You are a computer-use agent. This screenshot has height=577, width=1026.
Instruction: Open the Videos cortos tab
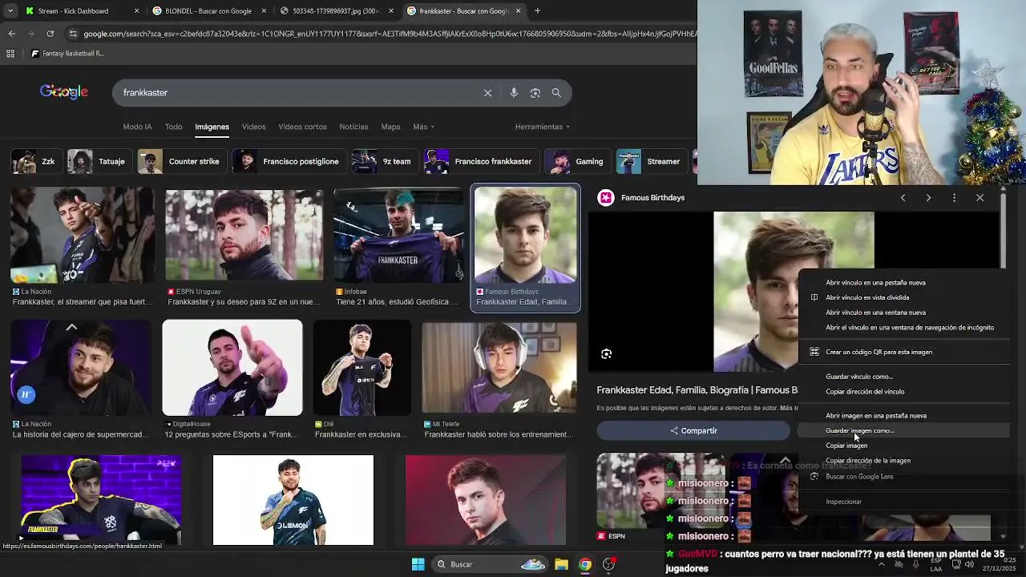click(302, 127)
